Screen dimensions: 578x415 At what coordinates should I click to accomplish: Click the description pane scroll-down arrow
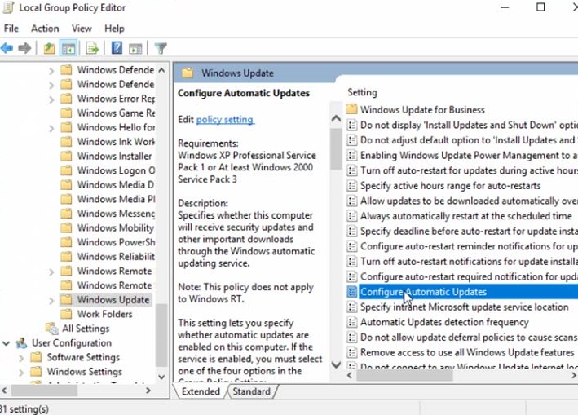click(x=336, y=364)
